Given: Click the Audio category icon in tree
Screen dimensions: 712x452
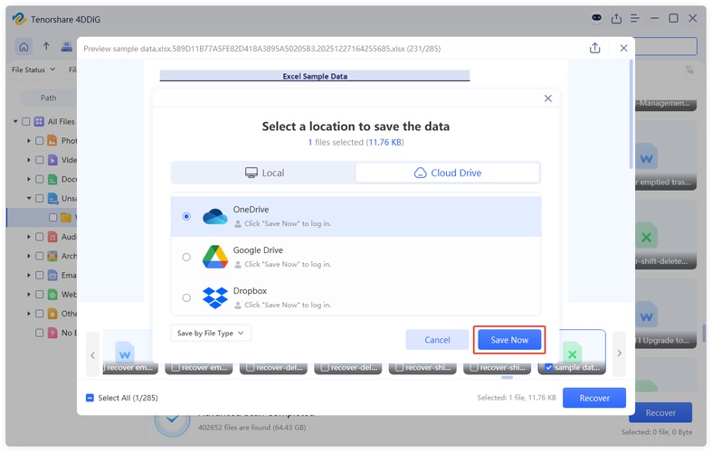Looking at the screenshot, I should pos(52,237).
